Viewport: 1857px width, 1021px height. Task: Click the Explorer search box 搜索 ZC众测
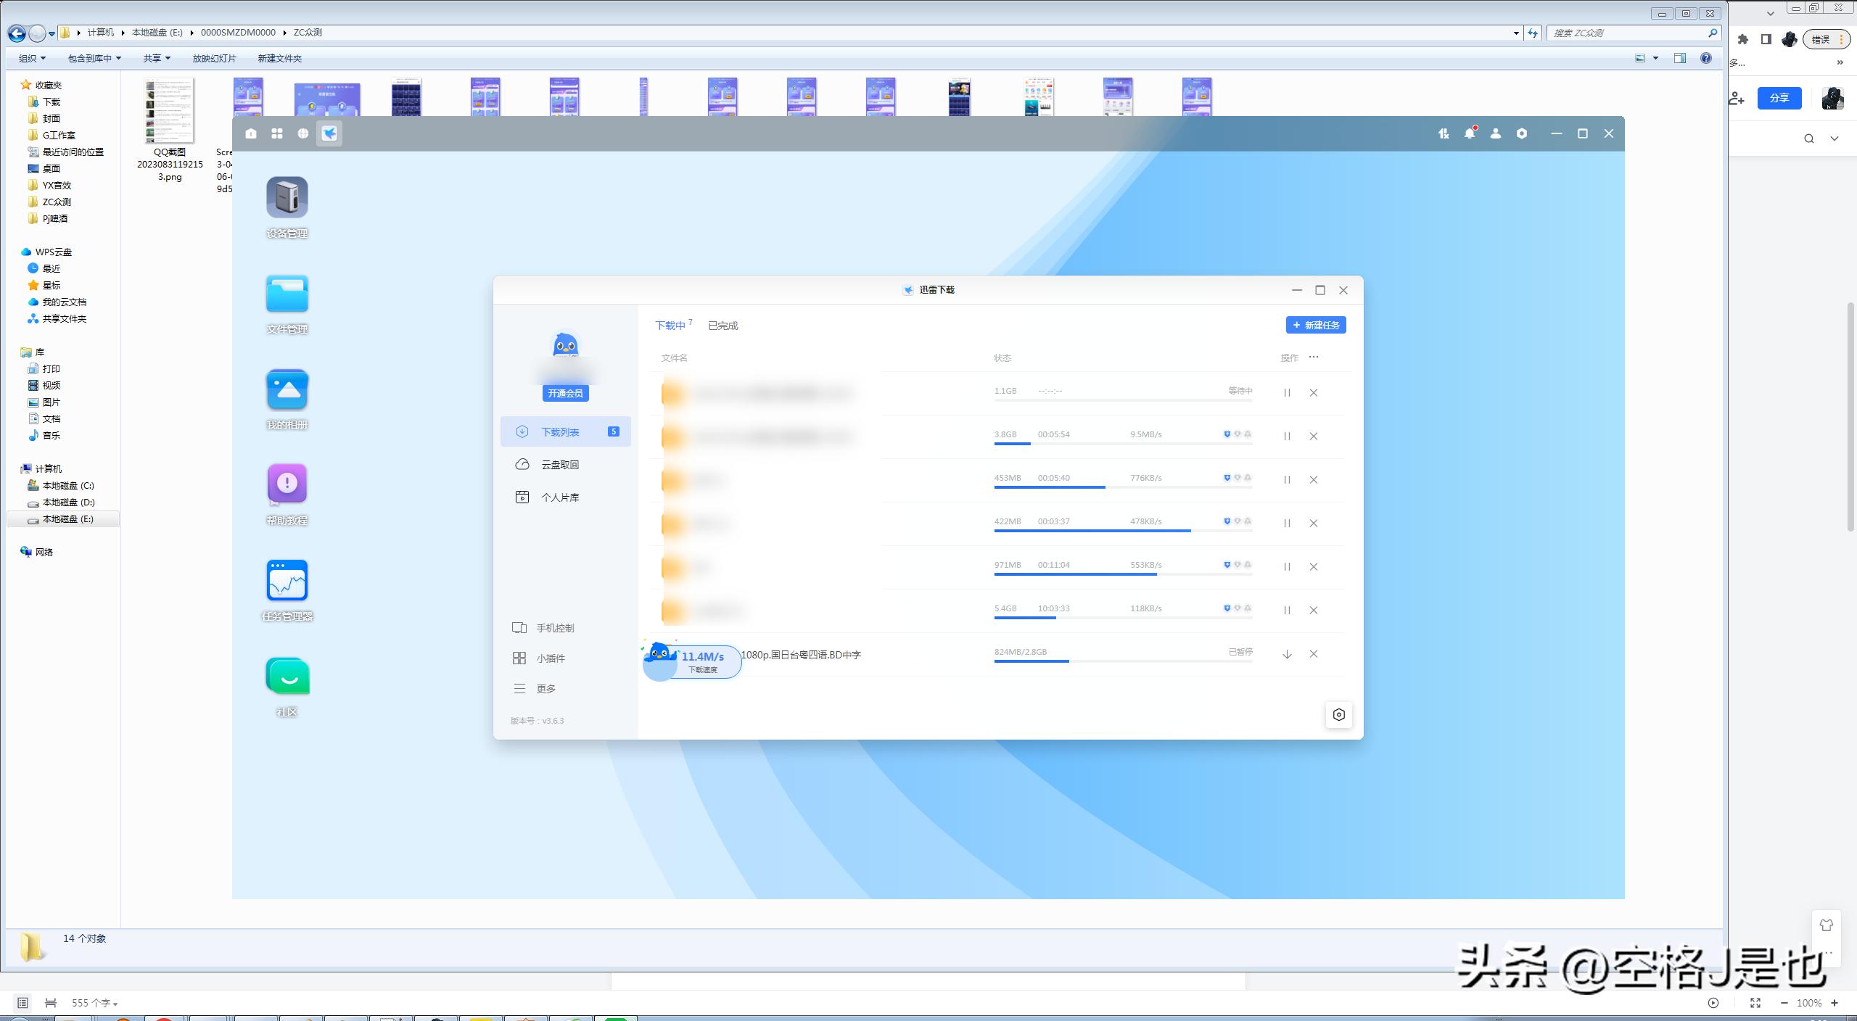tap(1625, 33)
